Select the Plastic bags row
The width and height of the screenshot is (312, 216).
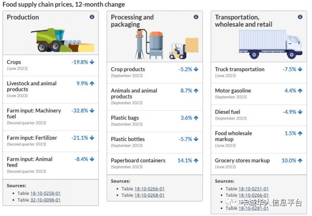coord(155,120)
